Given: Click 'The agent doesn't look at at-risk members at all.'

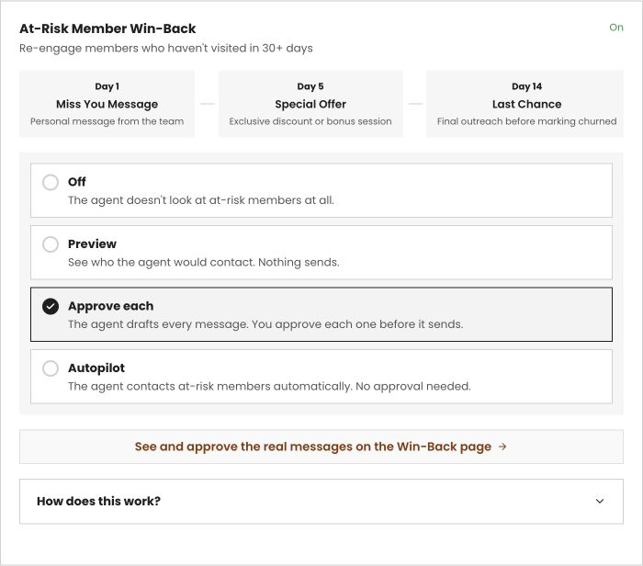Looking at the screenshot, I should click(201, 200).
